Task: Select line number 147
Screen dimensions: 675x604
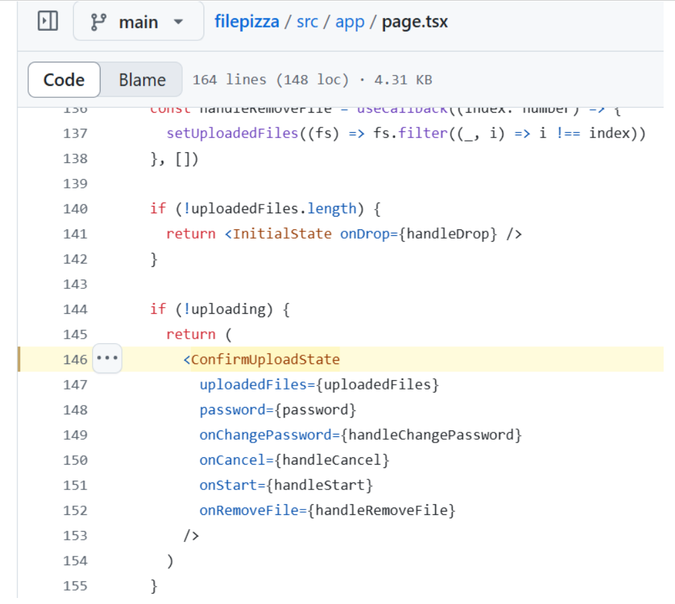Action: tap(75, 385)
